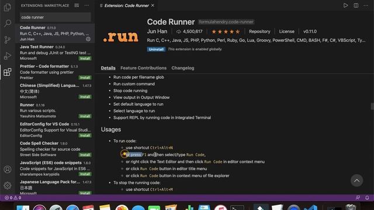The image size is (374, 210).
Task: Click the extension ID formulahendry.code-runner
Action: point(226,22)
